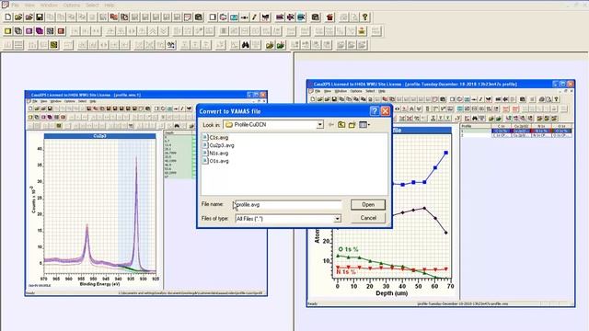Image resolution: width=589 pixels, height=331 pixels.
Task: Click the Open button in dialog
Action: [368, 204]
